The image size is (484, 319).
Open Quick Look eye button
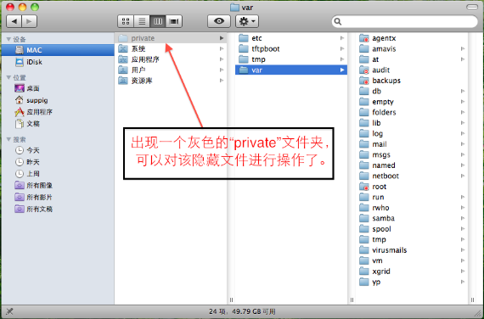click(x=219, y=21)
